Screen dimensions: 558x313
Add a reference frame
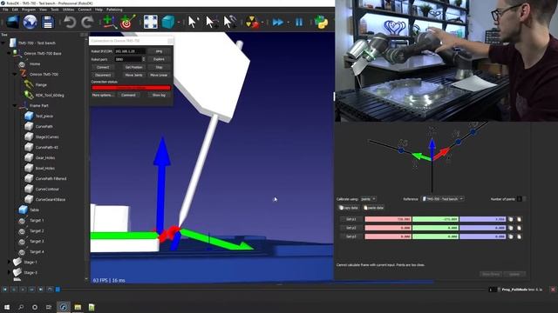point(109,23)
